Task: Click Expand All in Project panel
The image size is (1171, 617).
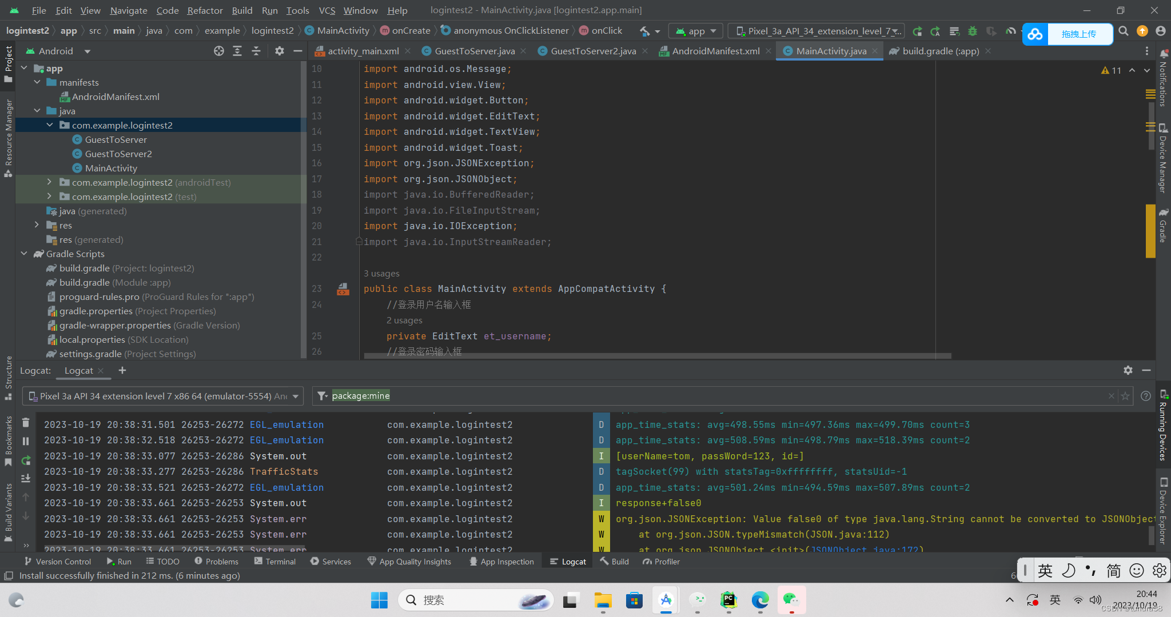Action: click(x=237, y=51)
